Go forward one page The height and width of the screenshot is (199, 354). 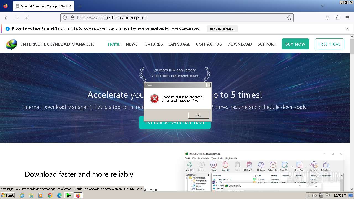tap(17, 18)
